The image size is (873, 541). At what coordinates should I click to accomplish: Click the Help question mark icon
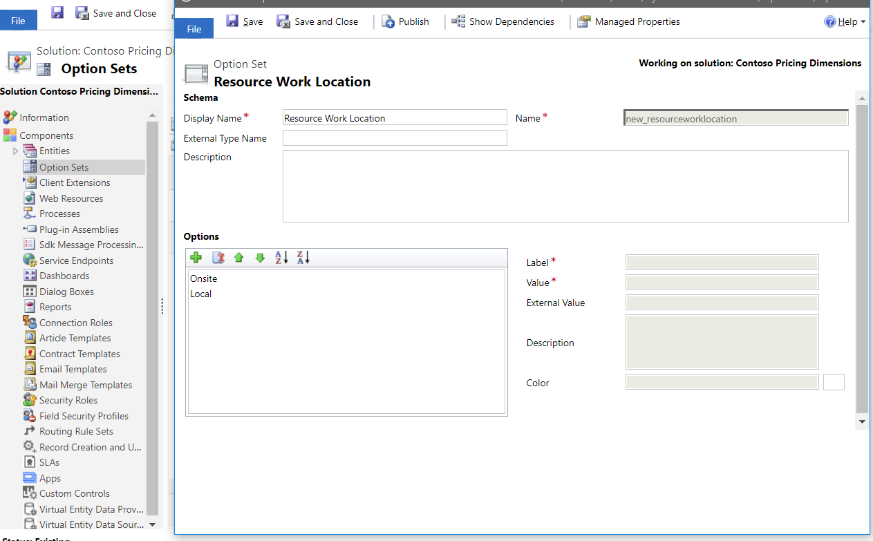[x=830, y=21]
